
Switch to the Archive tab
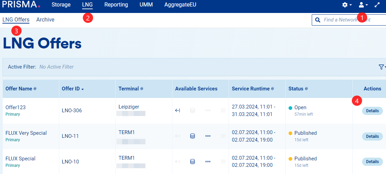(x=45, y=20)
